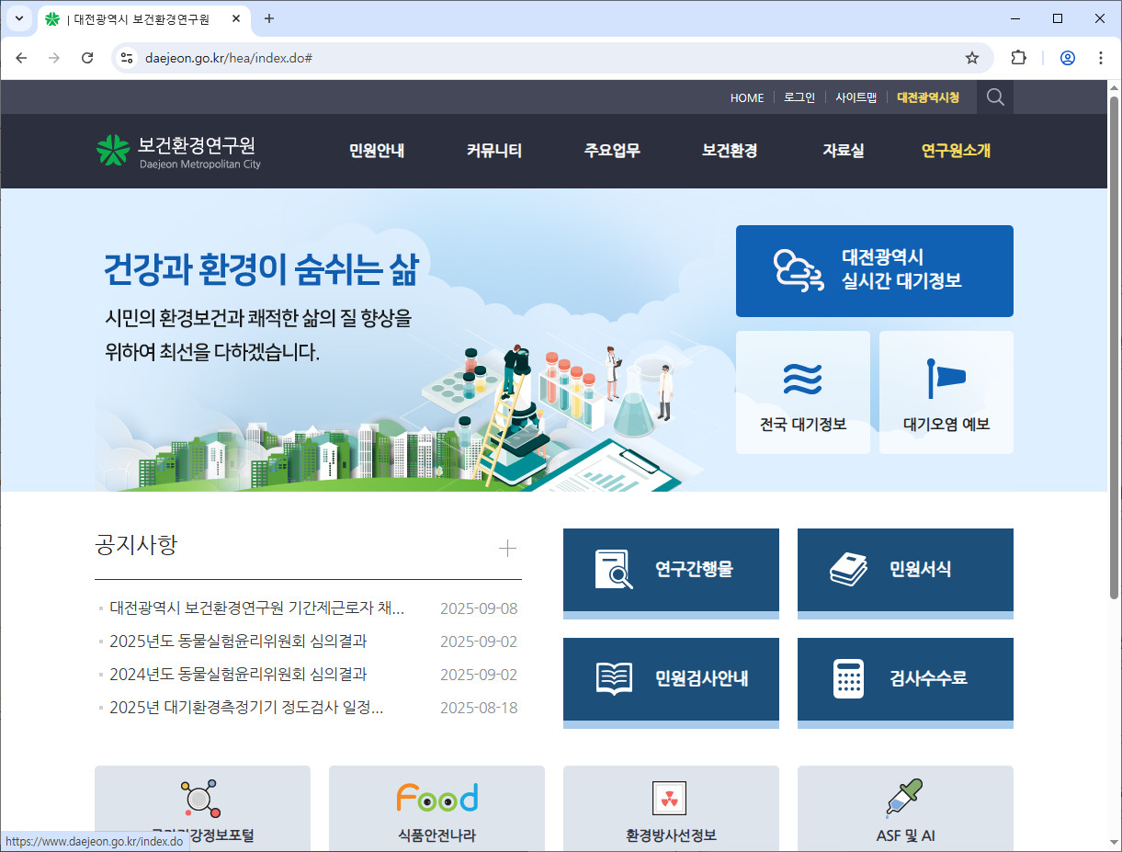Open the 환경방사선정보 radiation icon
This screenshot has width=1122, height=852.
click(671, 797)
